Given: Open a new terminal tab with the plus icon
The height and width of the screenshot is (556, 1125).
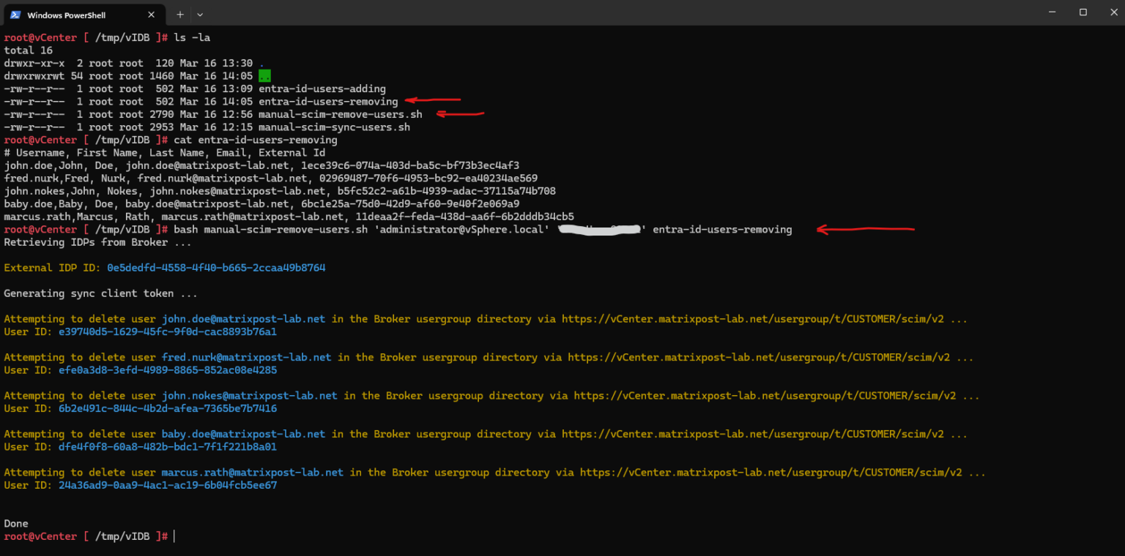Looking at the screenshot, I should click(x=179, y=14).
